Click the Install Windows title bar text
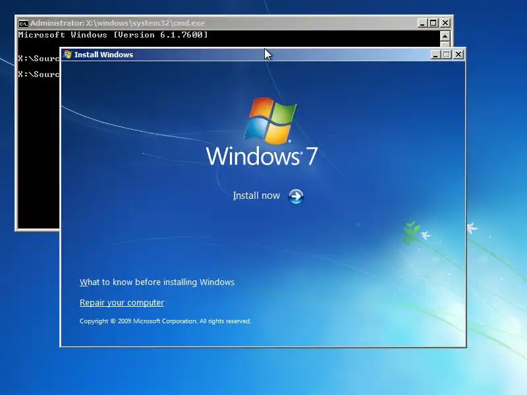The width and height of the screenshot is (527, 395). pyautogui.click(x=103, y=55)
